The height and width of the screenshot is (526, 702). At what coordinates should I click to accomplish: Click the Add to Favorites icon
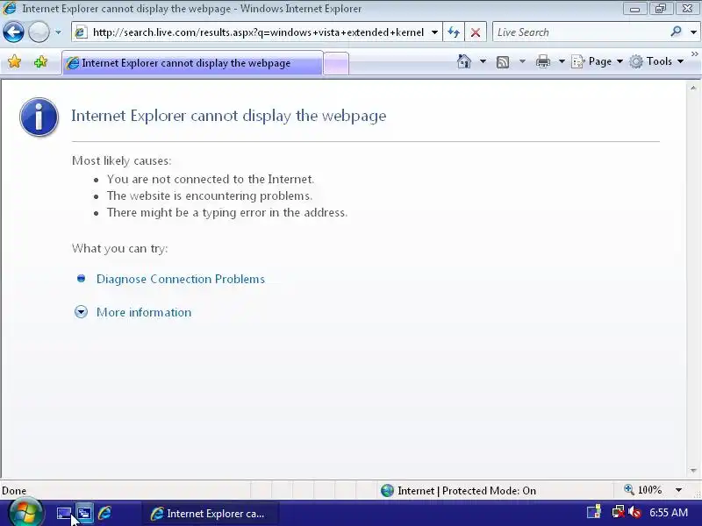(x=40, y=61)
